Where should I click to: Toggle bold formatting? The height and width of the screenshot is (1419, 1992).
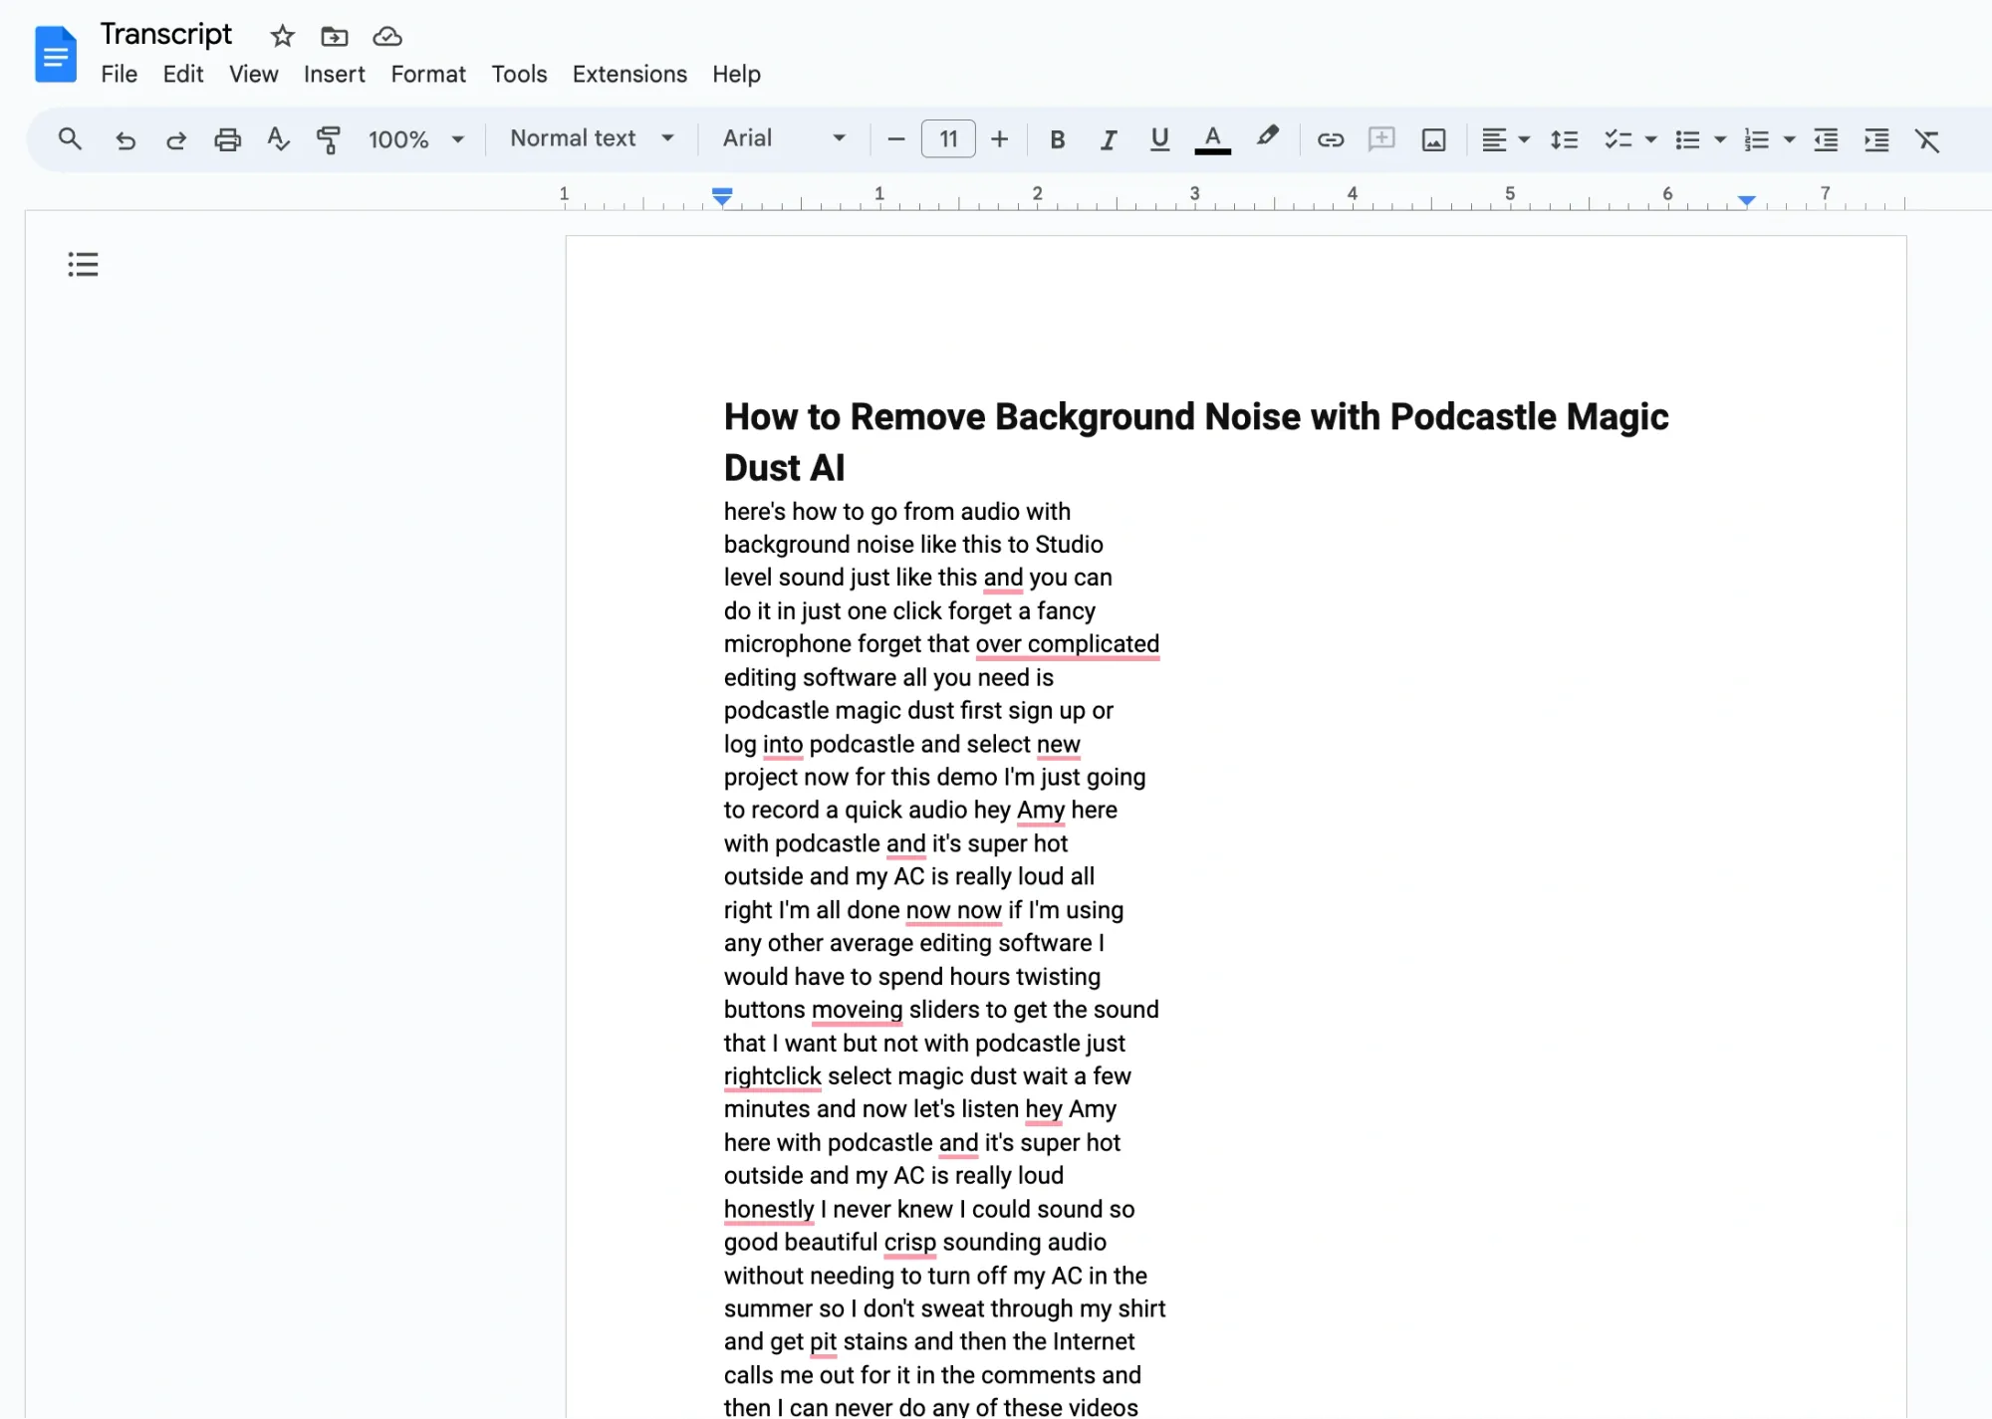1058,139
